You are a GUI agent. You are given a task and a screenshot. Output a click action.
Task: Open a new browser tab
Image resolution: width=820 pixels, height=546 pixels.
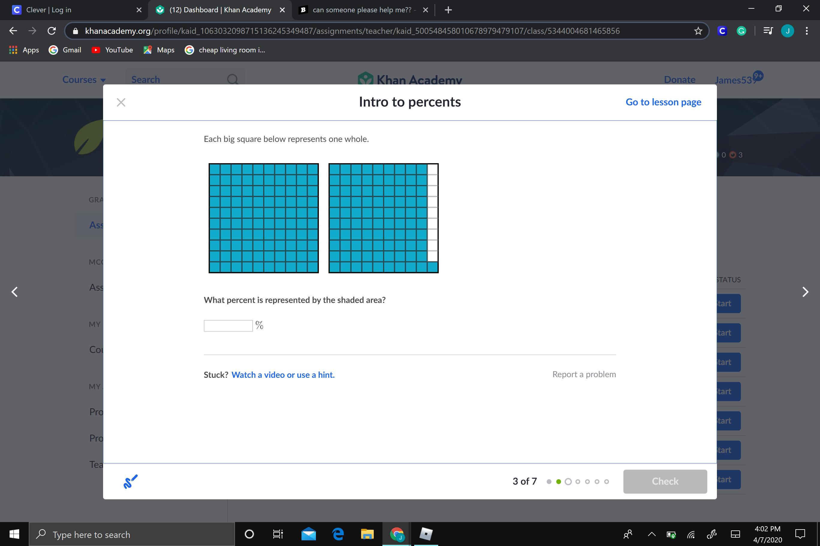pyautogui.click(x=448, y=10)
